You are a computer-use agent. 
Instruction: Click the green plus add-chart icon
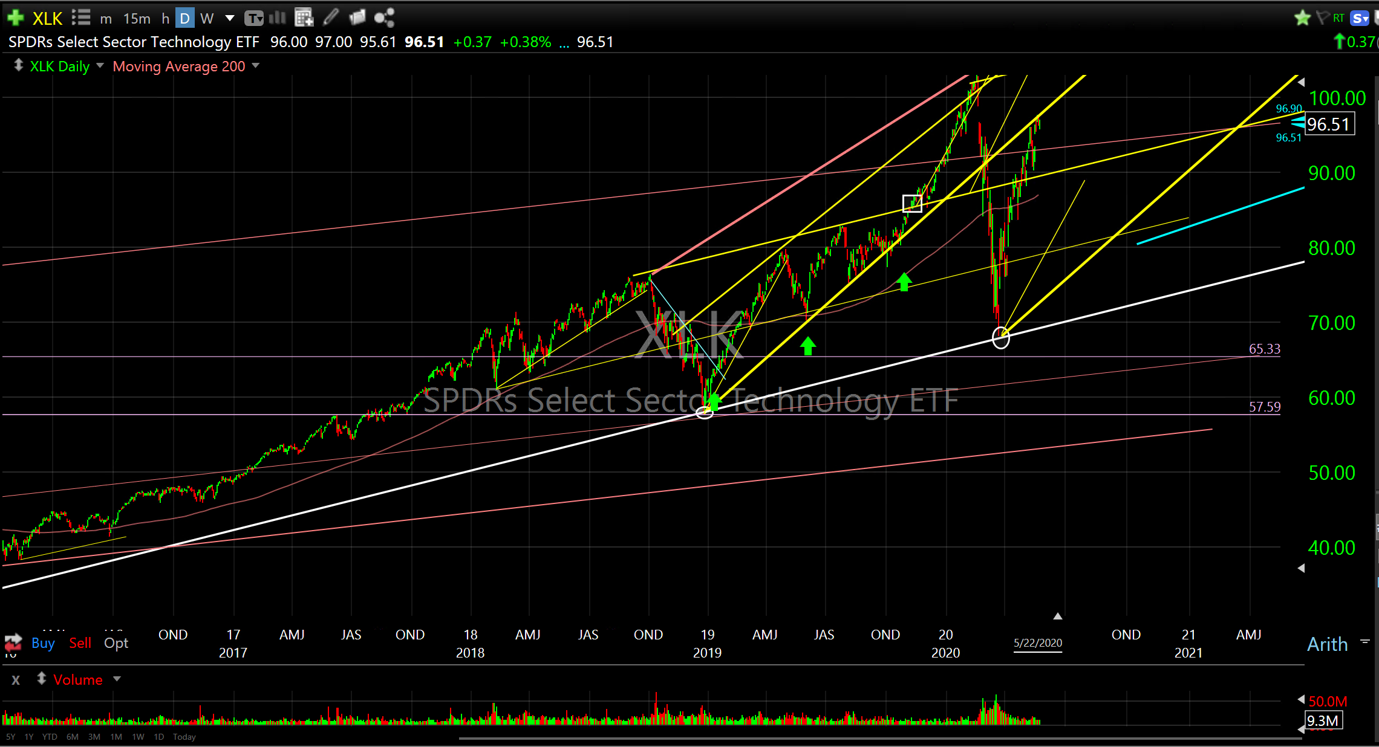tap(15, 18)
